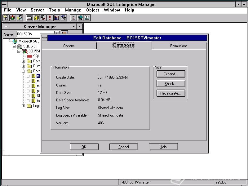Image resolution: width=248 pixels, height=186 pixels.
Task: Collapse the BO15SRV server node
Action: point(19,51)
